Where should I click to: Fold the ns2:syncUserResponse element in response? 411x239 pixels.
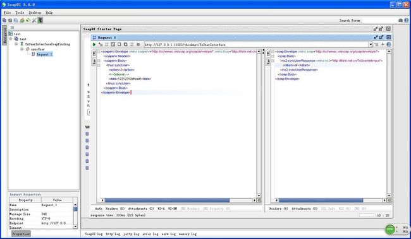pos(273,61)
